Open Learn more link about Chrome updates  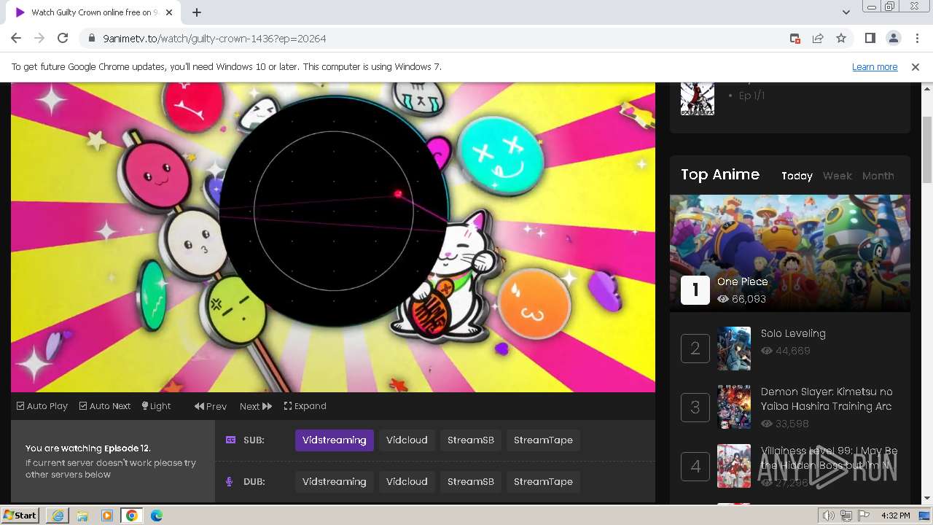tap(875, 67)
